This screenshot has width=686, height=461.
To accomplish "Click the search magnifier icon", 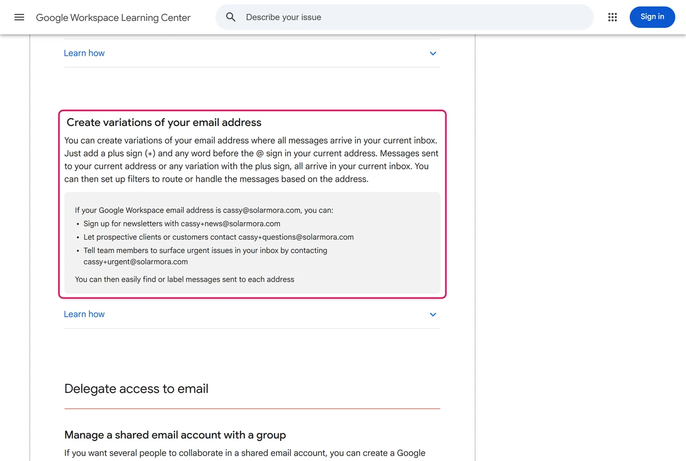I will click(x=231, y=17).
